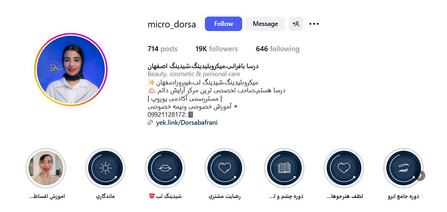Open the لطف هنرجوها heart highlight

344,168
